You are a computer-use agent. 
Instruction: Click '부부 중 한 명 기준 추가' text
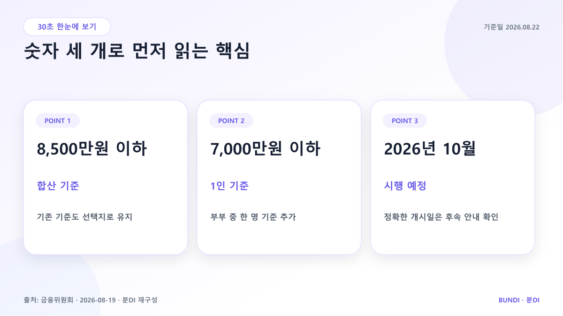(x=253, y=217)
